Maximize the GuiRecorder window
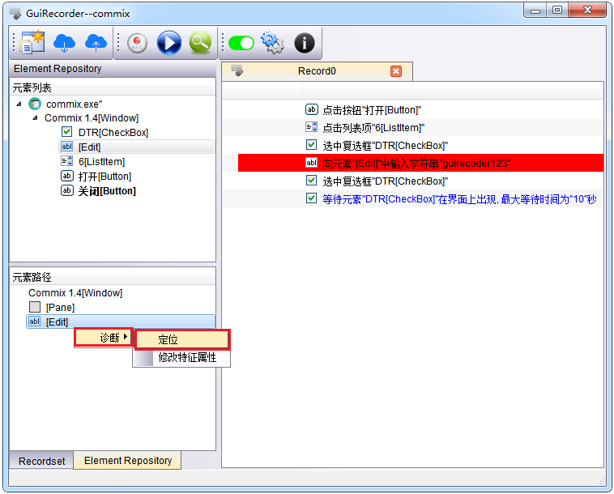614x494 pixels. click(557, 10)
